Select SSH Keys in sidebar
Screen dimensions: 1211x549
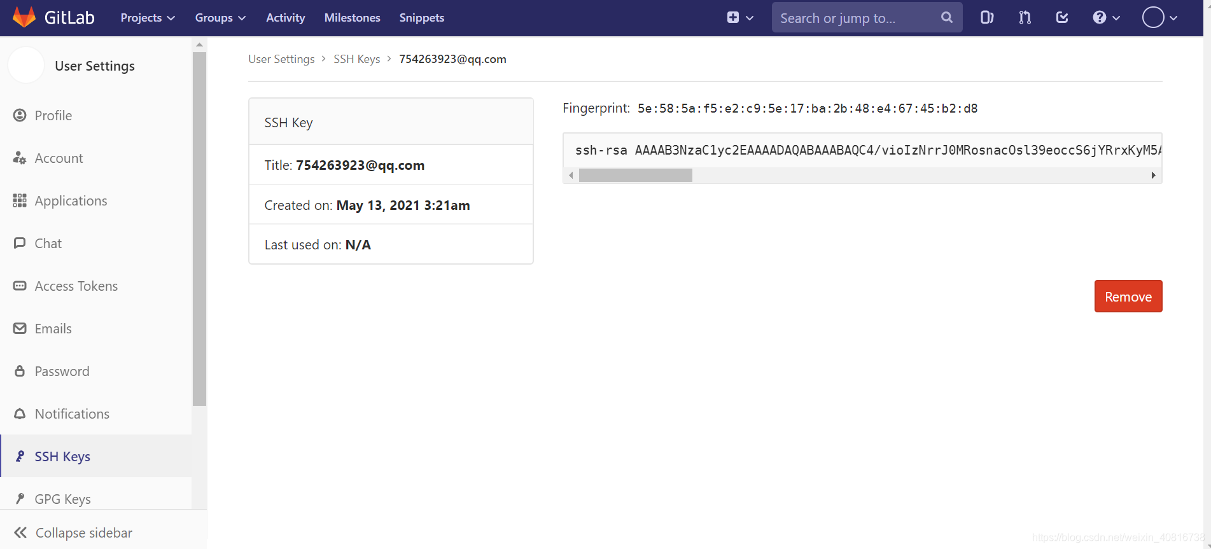(62, 456)
